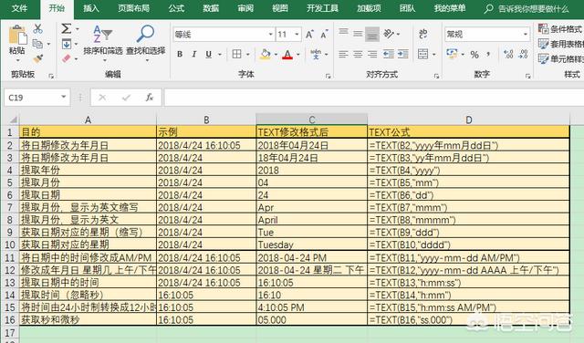The image size is (584, 343).
Task: Click the Phonetic guide (wén) icon
Action: pos(316,55)
